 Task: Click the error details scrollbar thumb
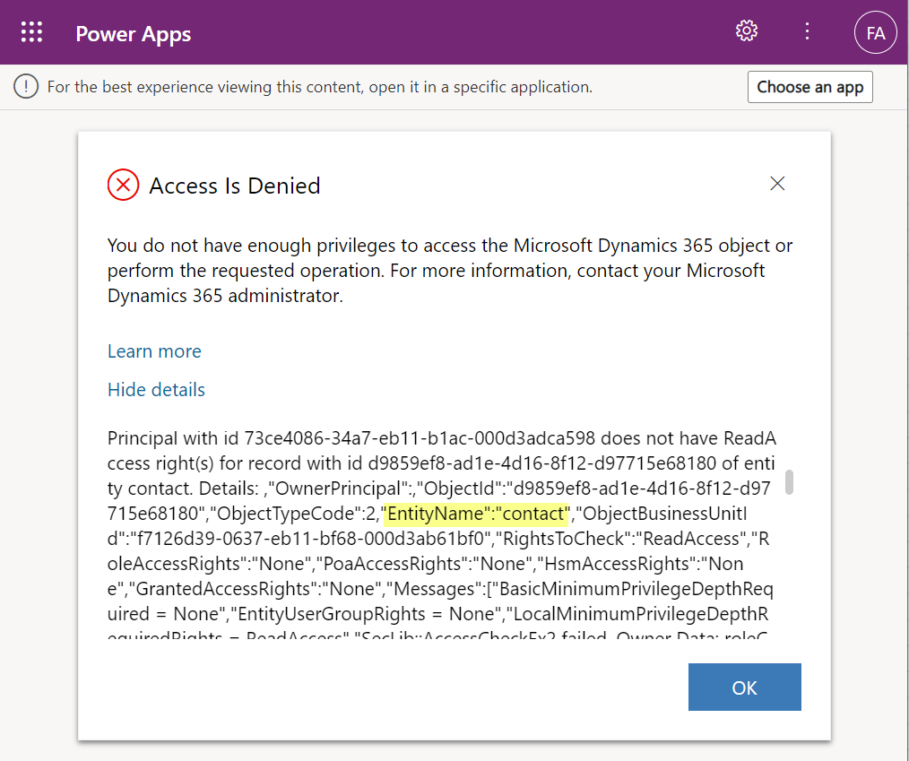click(789, 482)
